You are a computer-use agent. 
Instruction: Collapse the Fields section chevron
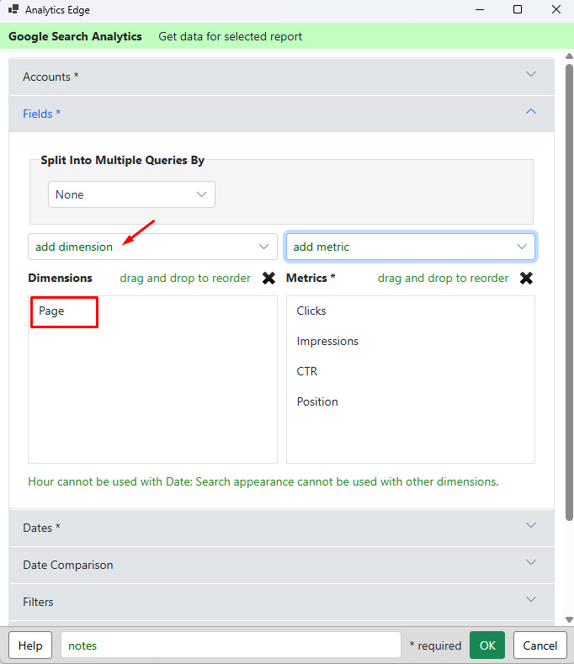point(531,112)
